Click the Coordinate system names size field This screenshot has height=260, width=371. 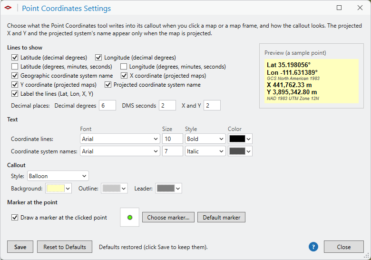coord(173,151)
